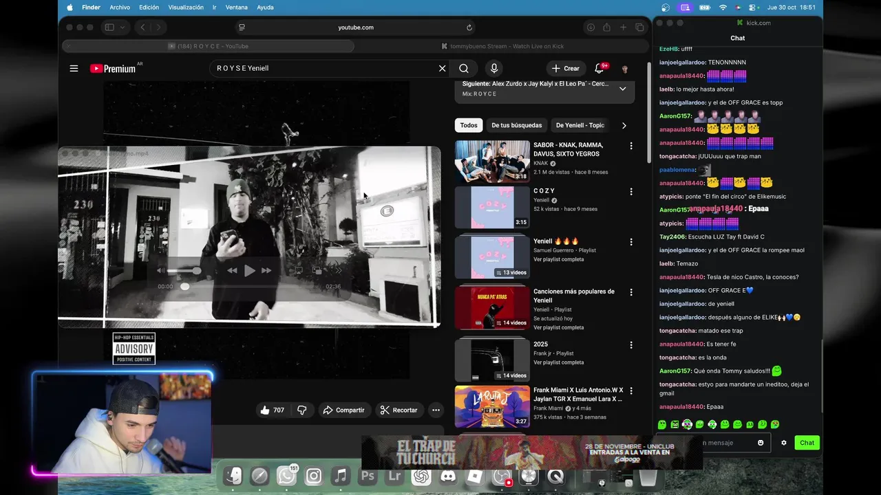The width and height of the screenshot is (881, 495).
Task: Show downloads in Safari toolbar
Action: pyautogui.click(x=590, y=27)
